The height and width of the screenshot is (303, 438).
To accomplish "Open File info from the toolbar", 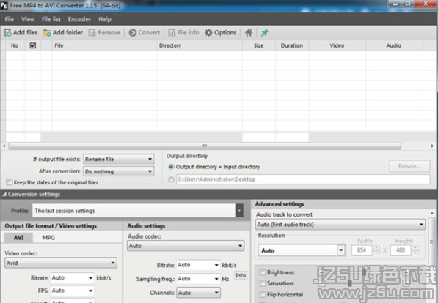I will pyautogui.click(x=183, y=33).
